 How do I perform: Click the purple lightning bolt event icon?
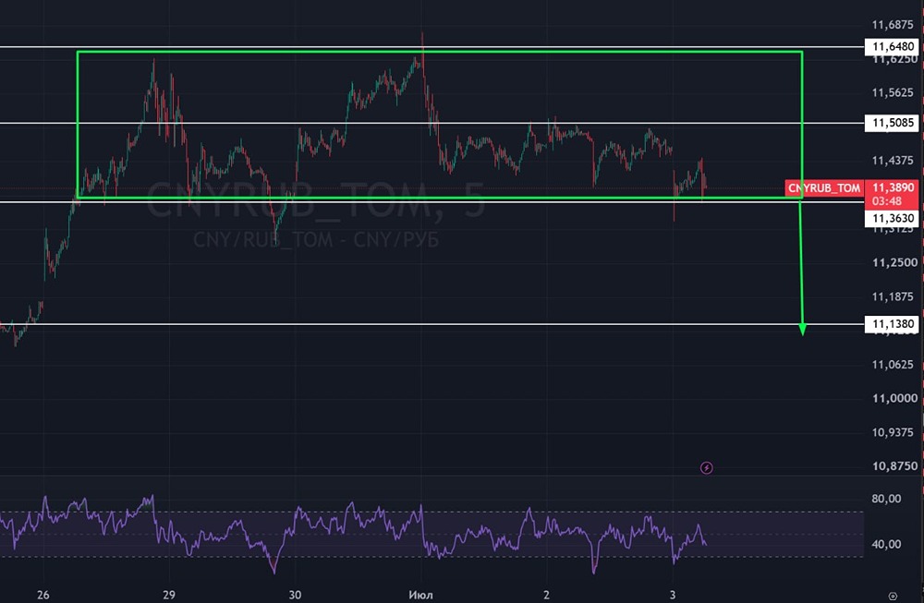(706, 468)
